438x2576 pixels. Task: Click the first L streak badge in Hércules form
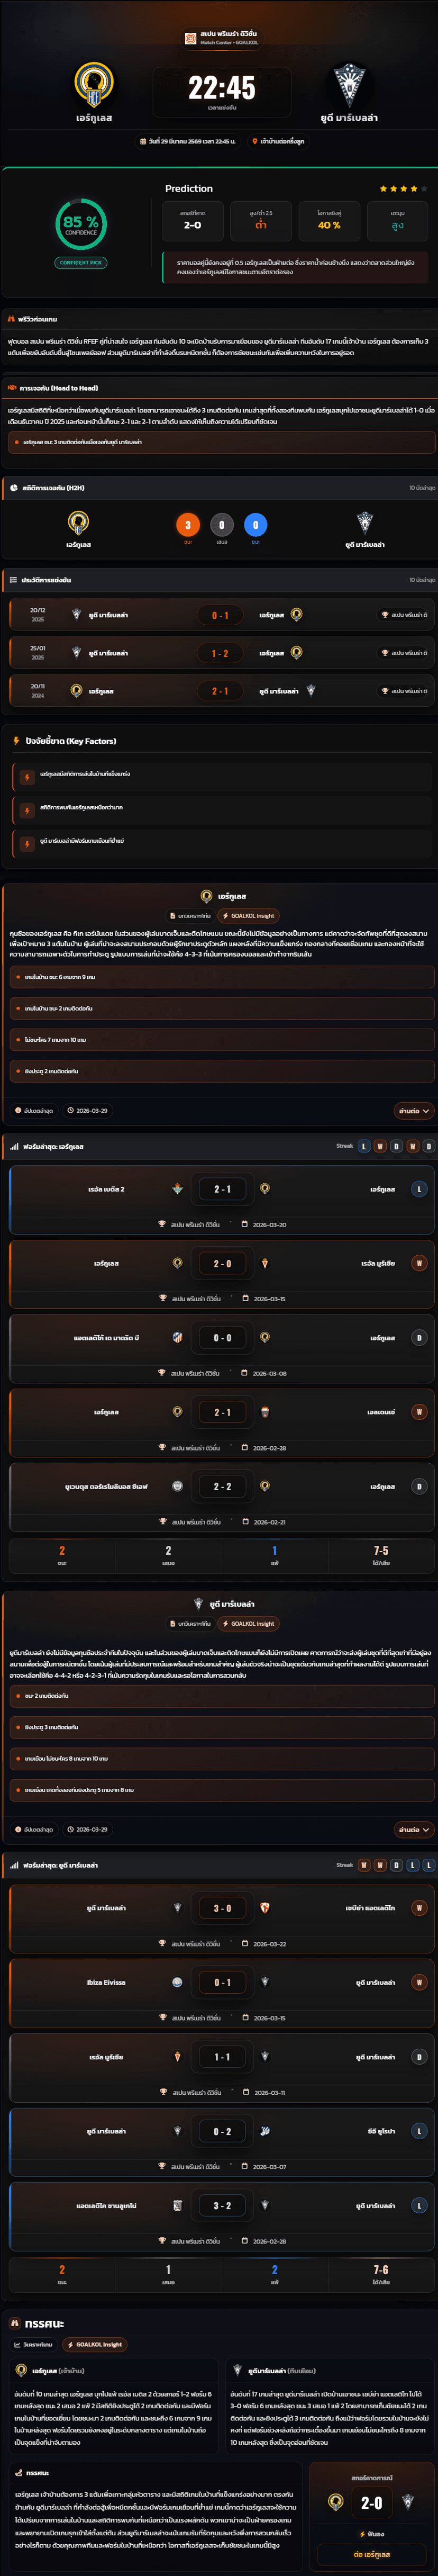pyautogui.click(x=364, y=1146)
